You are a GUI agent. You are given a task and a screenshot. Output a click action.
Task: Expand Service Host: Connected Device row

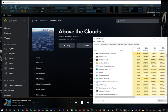[x=94, y=82]
